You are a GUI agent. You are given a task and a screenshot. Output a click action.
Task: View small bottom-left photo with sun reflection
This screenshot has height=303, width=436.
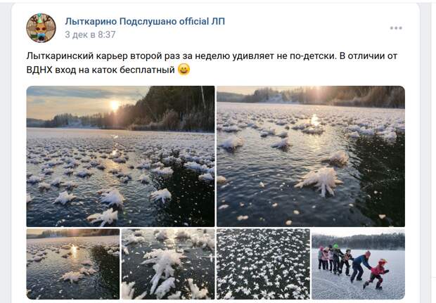(73, 264)
